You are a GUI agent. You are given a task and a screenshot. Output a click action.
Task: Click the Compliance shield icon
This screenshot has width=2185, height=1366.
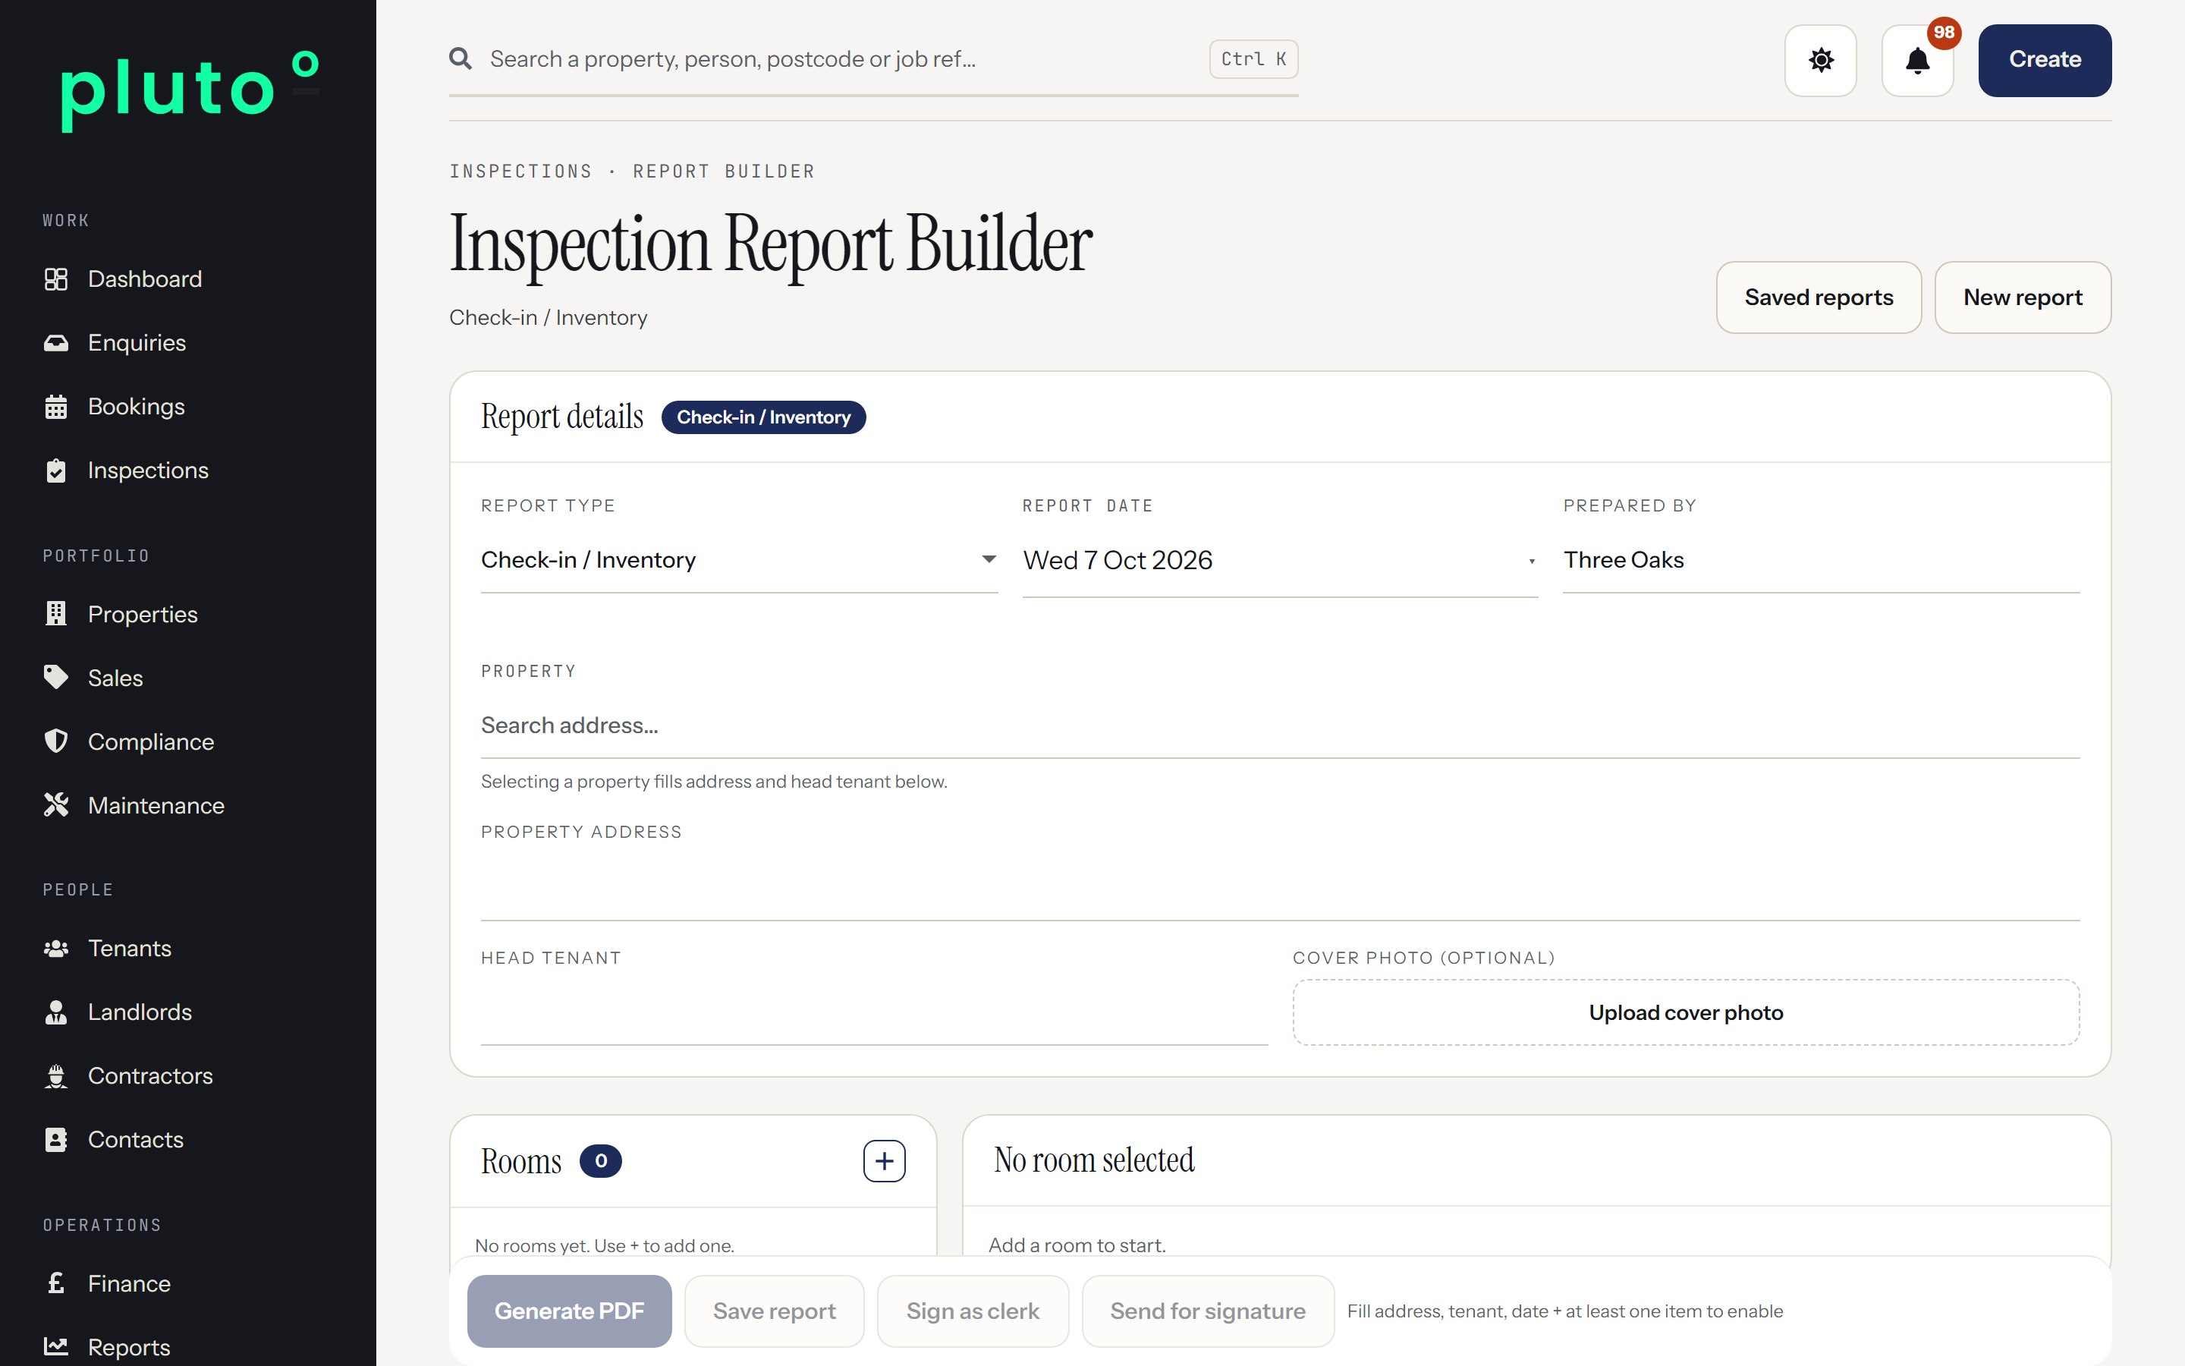click(x=56, y=741)
